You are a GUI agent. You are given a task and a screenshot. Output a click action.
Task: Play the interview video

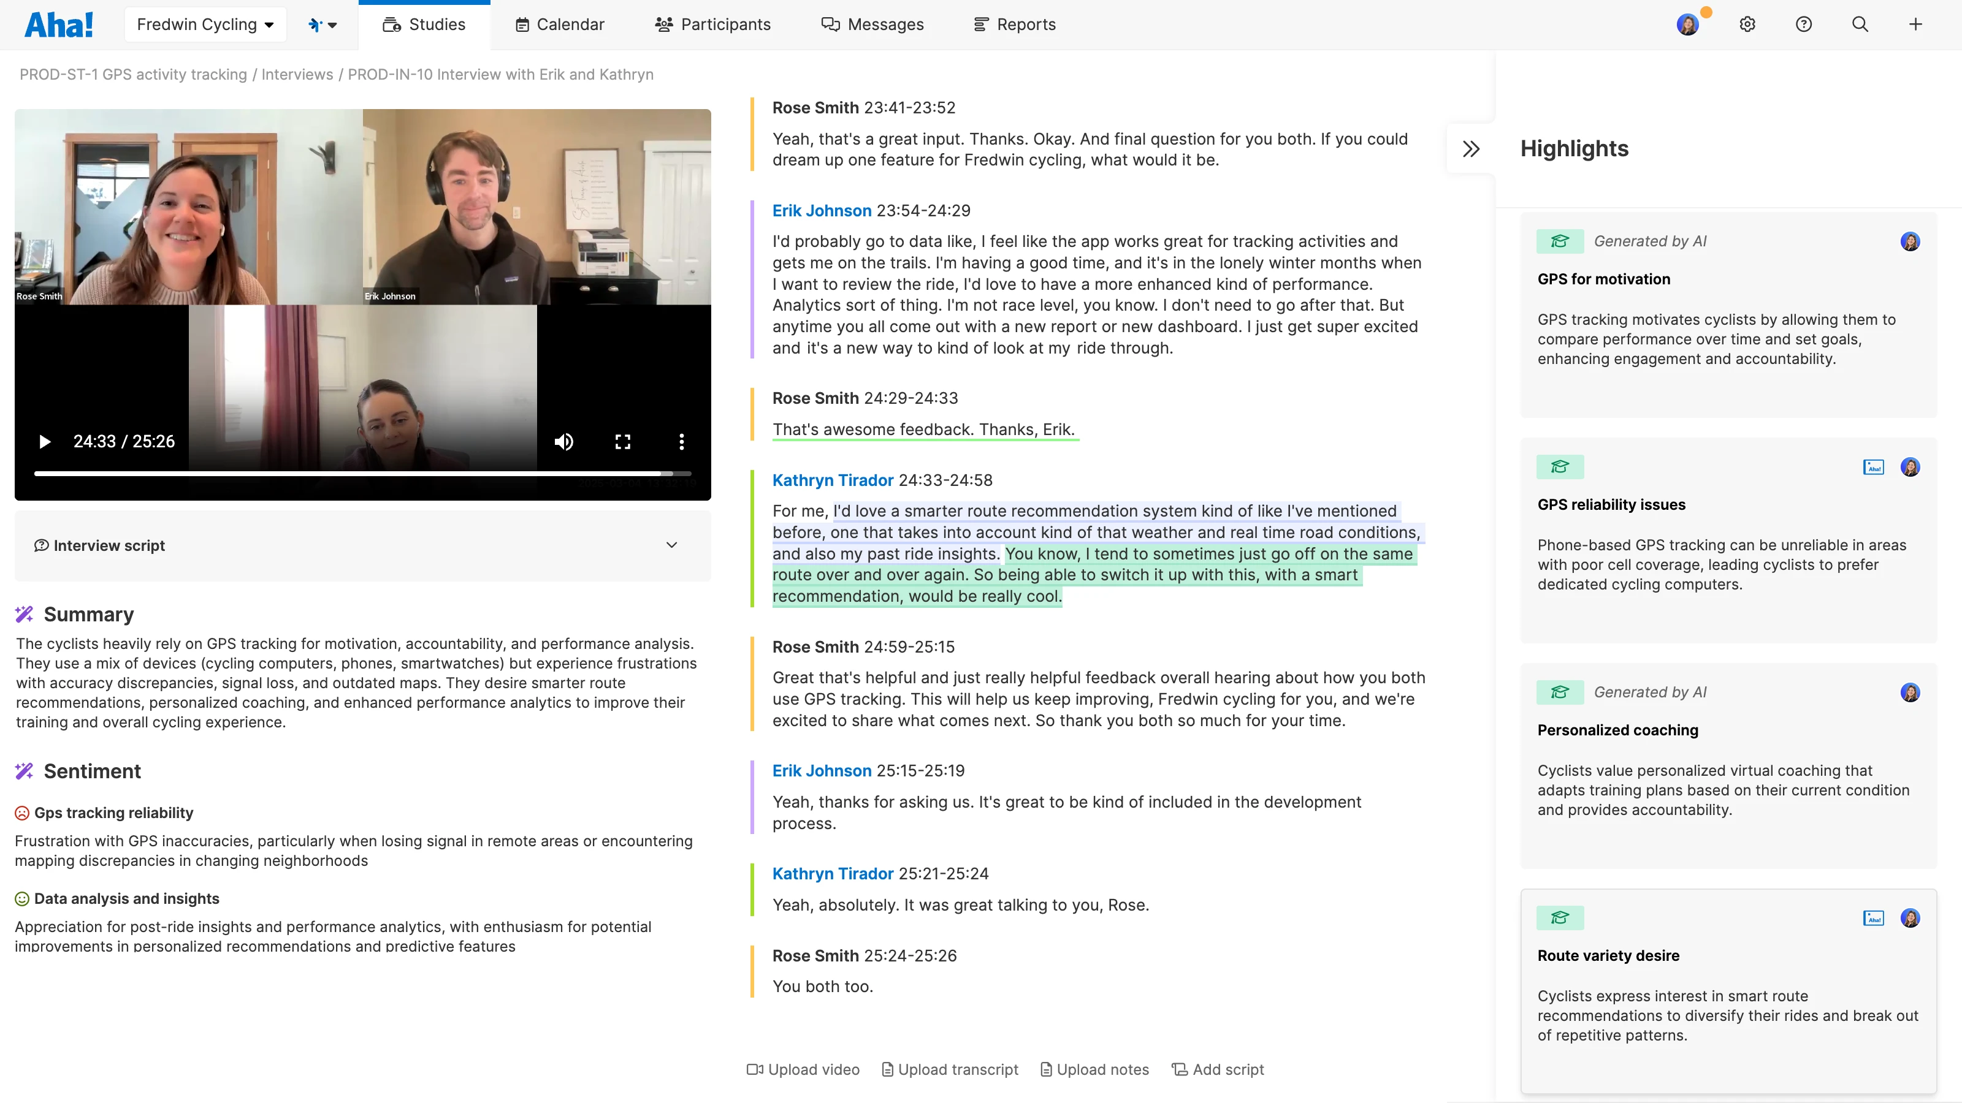click(x=44, y=441)
